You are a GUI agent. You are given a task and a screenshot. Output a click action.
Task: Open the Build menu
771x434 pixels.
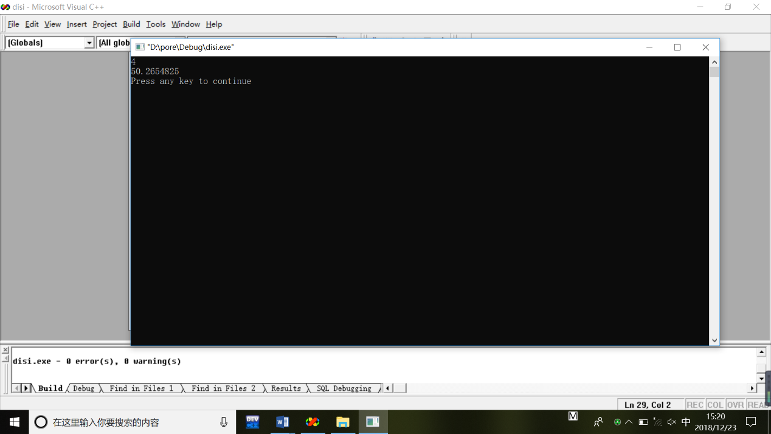[131, 24]
